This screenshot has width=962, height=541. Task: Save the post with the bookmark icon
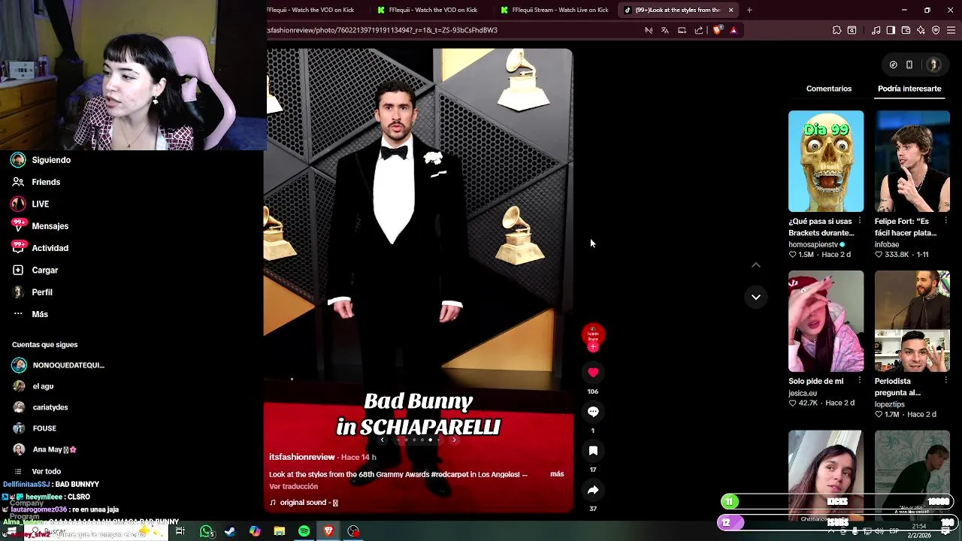(593, 451)
